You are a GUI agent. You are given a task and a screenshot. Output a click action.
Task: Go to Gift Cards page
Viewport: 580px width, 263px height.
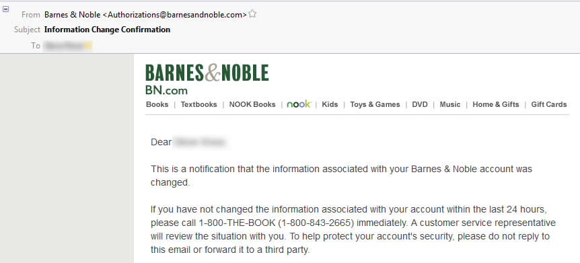tap(549, 104)
